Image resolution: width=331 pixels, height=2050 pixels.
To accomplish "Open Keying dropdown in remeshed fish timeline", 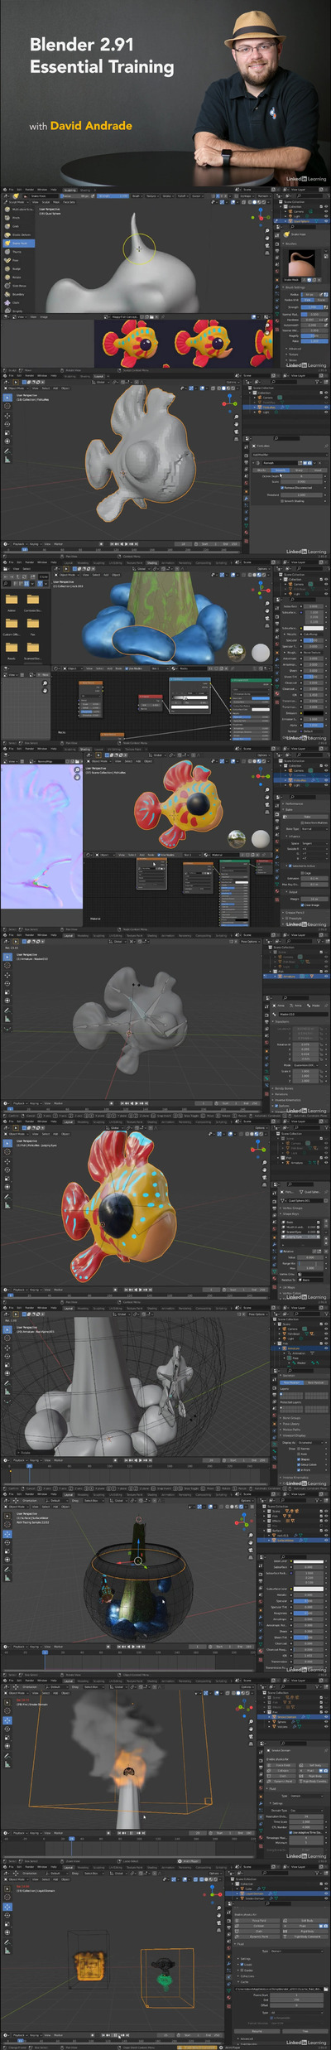I will pos(36,544).
